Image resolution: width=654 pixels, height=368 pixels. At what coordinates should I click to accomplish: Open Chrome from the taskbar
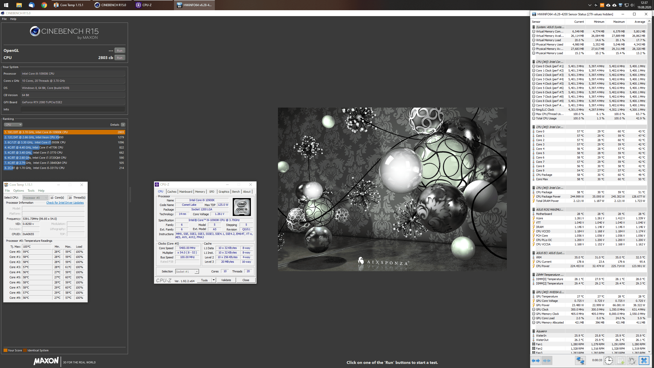coord(44,5)
